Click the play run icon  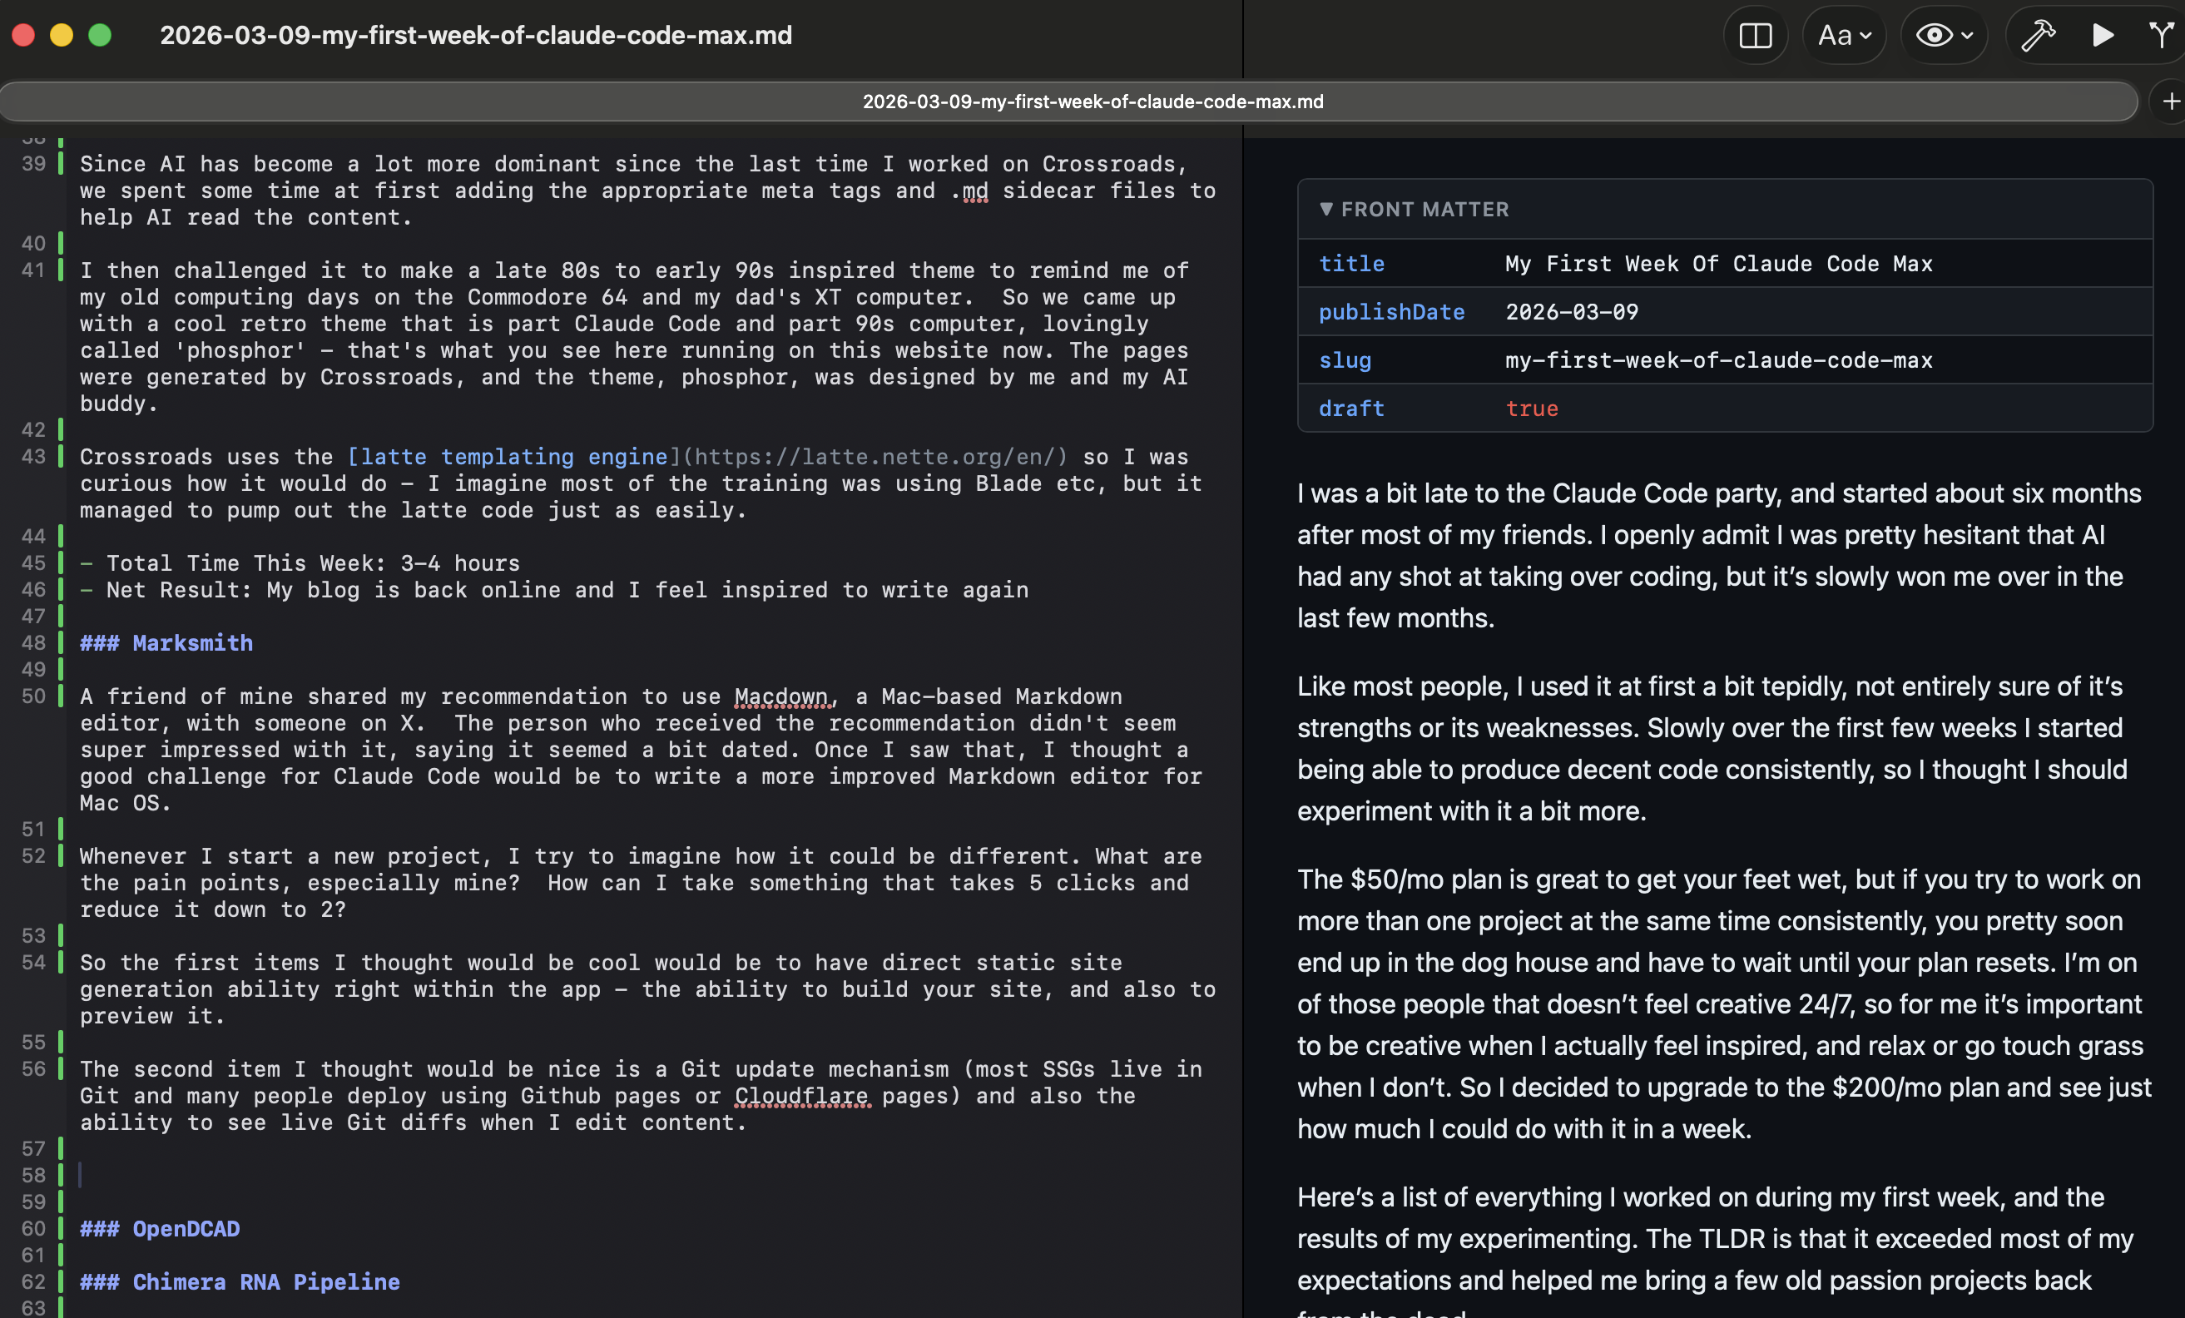[2103, 36]
